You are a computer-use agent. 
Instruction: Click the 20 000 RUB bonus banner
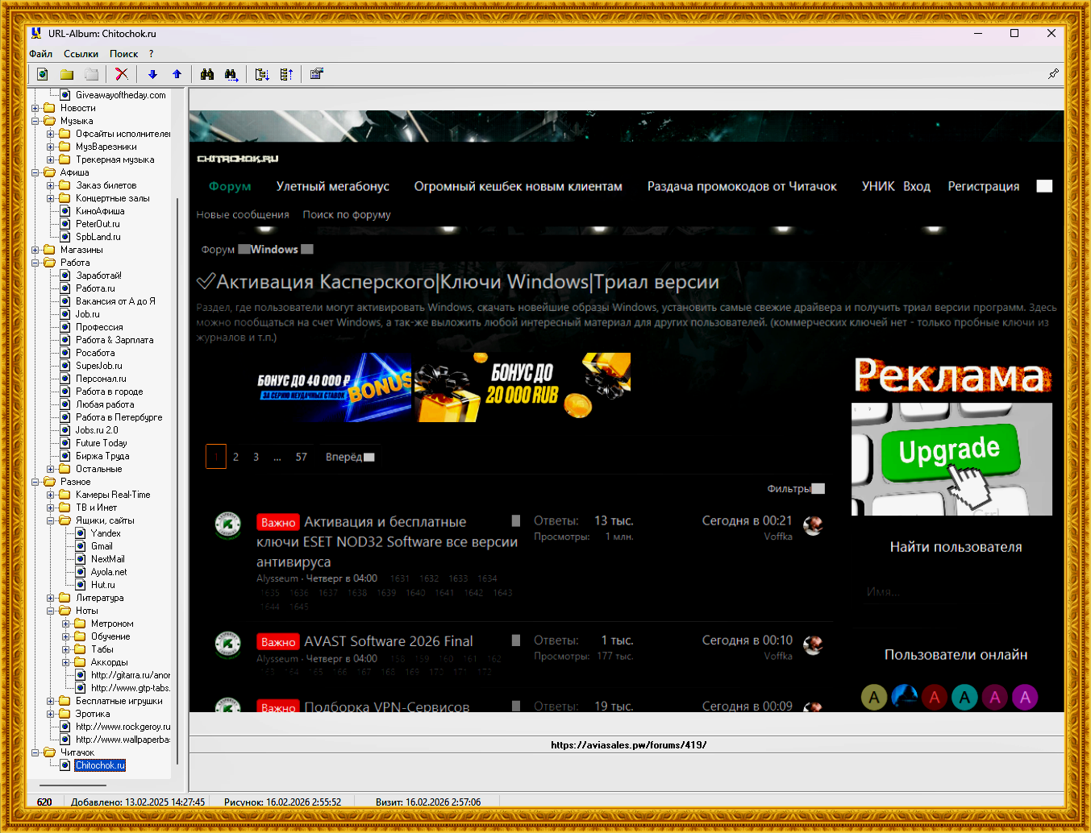click(522, 387)
